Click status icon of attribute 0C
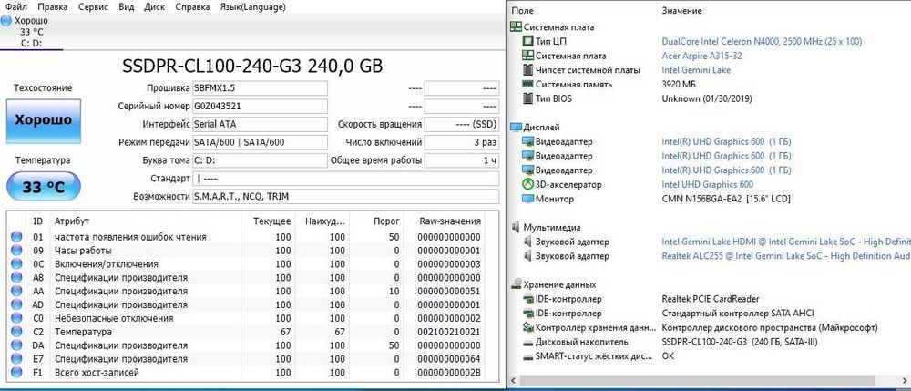 pos(16,263)
